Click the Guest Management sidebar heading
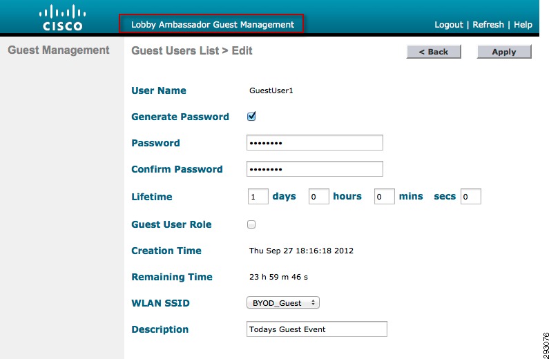 (59, 50)
